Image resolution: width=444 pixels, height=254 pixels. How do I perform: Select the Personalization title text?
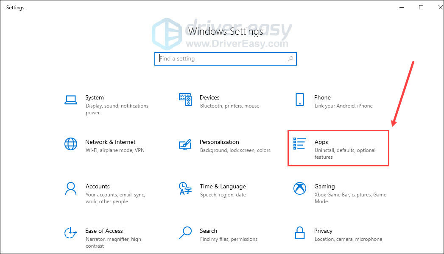pyautogui.click(x=219, y=142)
